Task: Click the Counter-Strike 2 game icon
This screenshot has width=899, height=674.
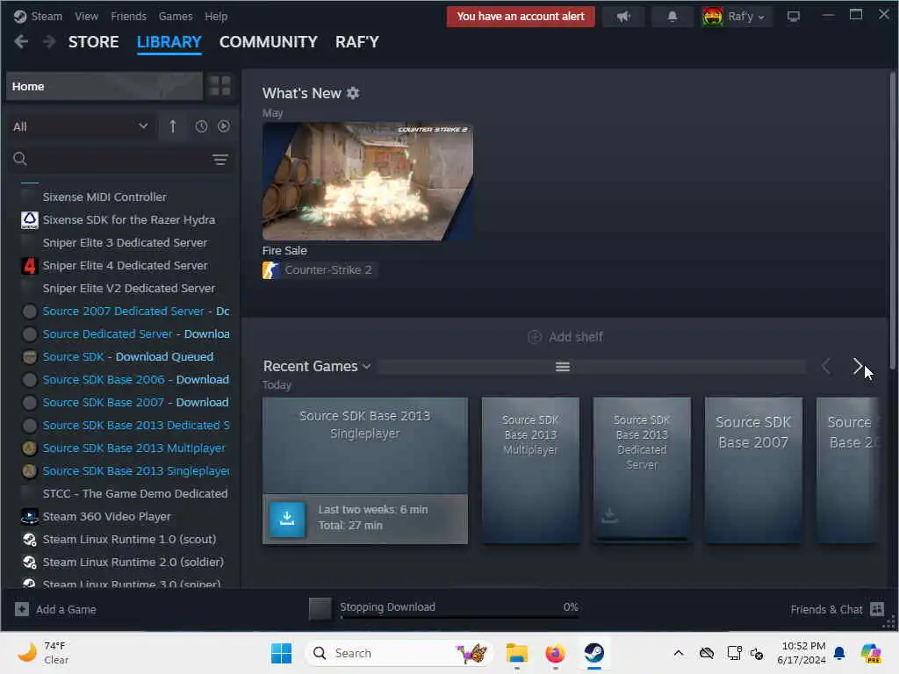Action: coord(270,270)
